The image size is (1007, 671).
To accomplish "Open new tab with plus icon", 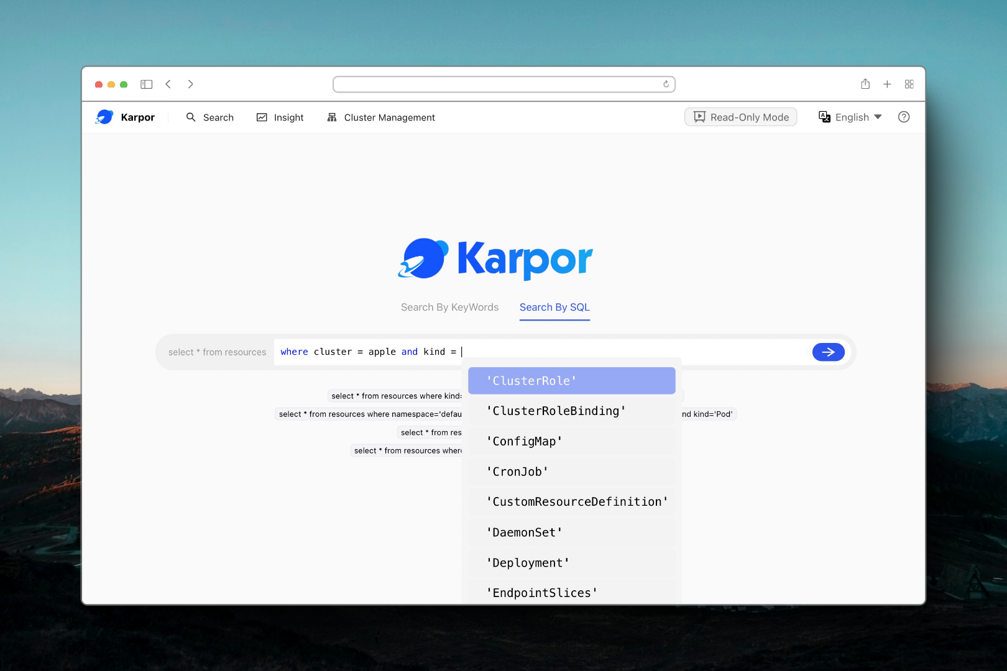I will (x=887, y=84).
